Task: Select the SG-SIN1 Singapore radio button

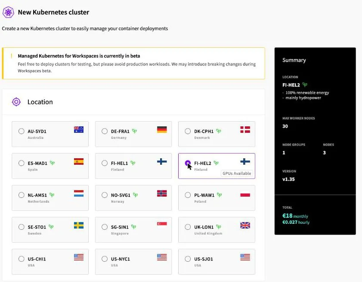Action: tap(105, 227)
